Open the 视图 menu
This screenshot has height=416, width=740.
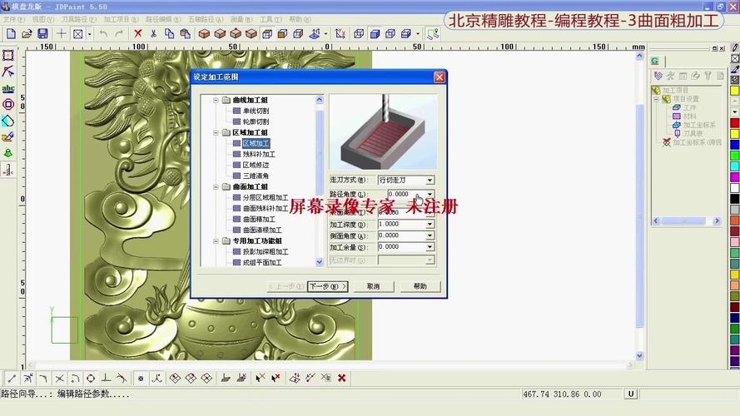click(43, 19)
